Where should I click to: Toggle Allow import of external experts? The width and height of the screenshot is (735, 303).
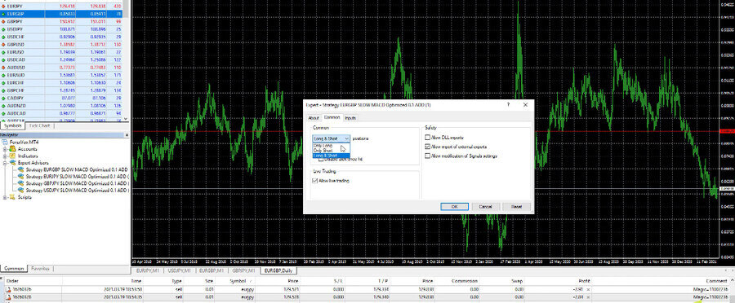point(427,147)
